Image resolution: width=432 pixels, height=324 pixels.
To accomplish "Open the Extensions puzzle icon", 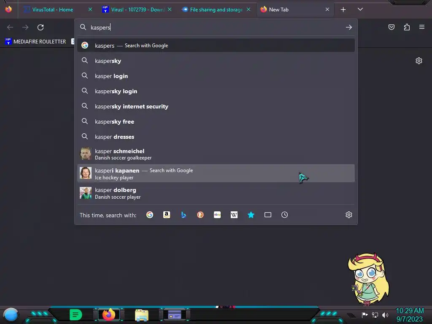I will 407,27.
